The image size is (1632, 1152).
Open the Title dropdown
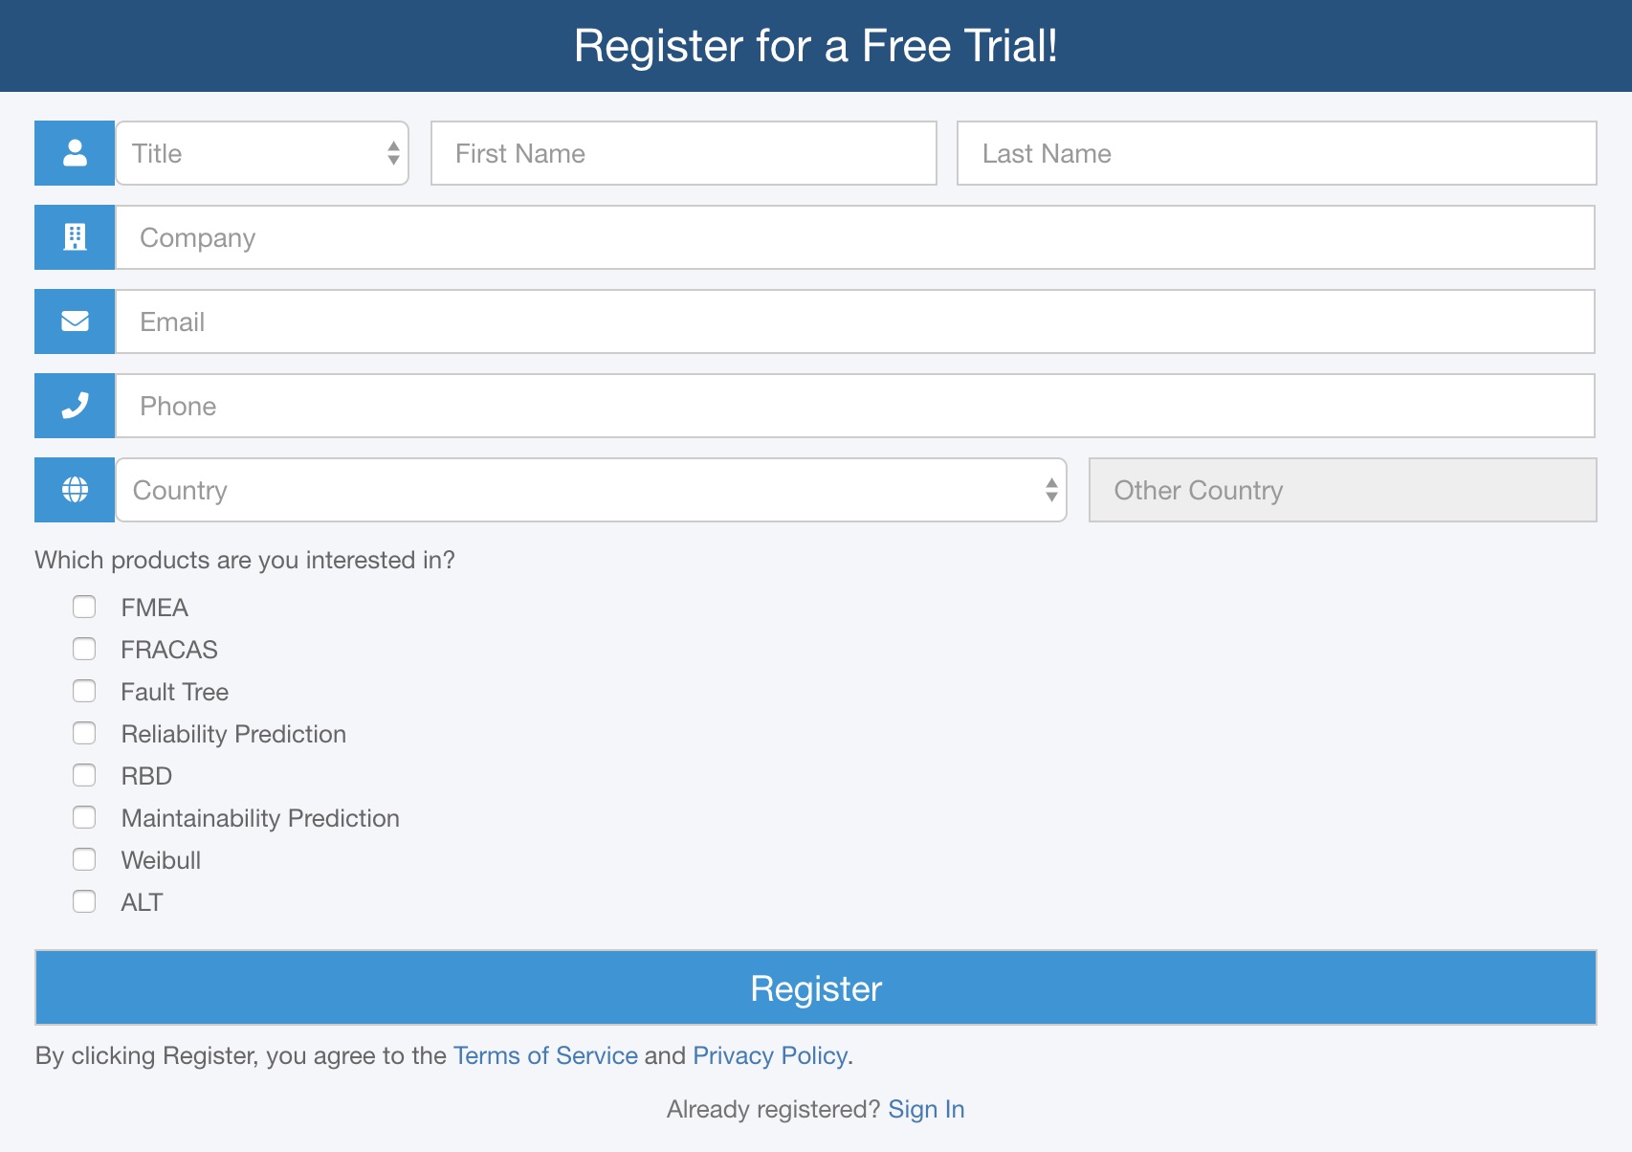[262, 153]
